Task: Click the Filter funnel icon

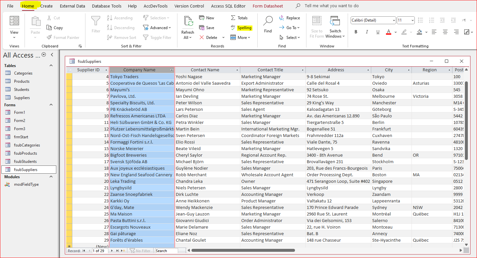Action: 96,21
